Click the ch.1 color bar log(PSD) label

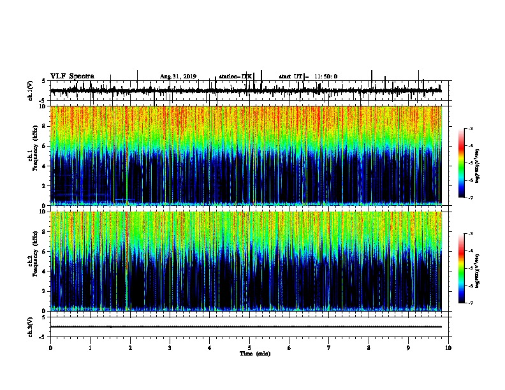point(477,166)
